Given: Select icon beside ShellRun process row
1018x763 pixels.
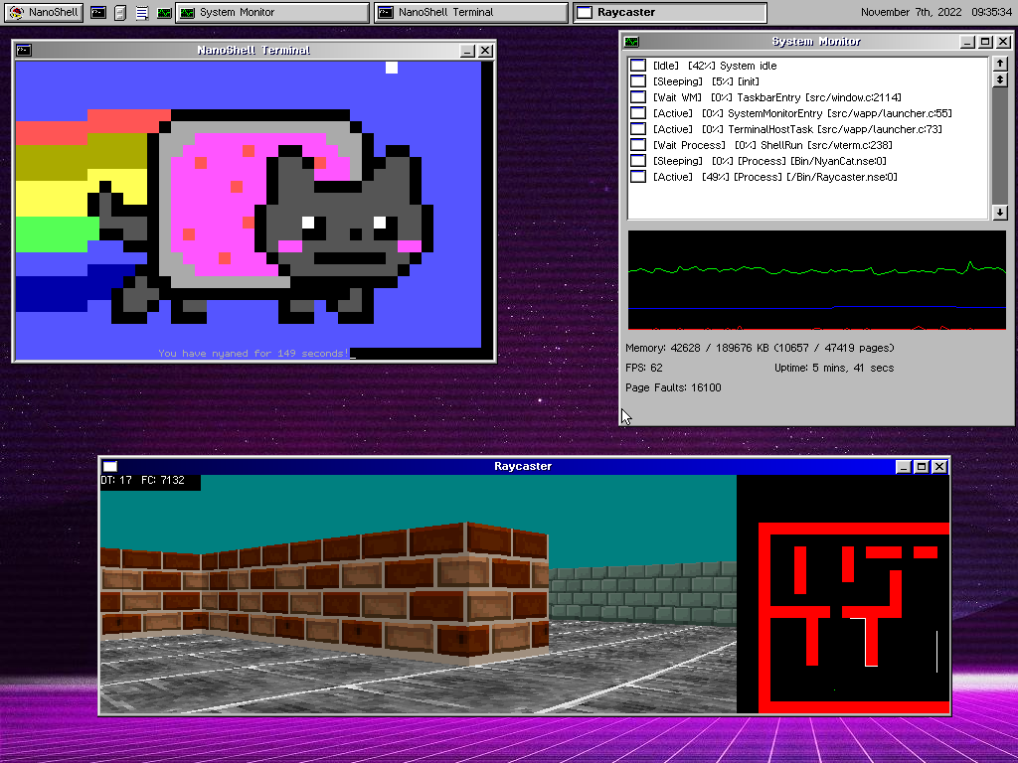Looking at the screenshot, I should pyautogui.click(x=638, y=145).
